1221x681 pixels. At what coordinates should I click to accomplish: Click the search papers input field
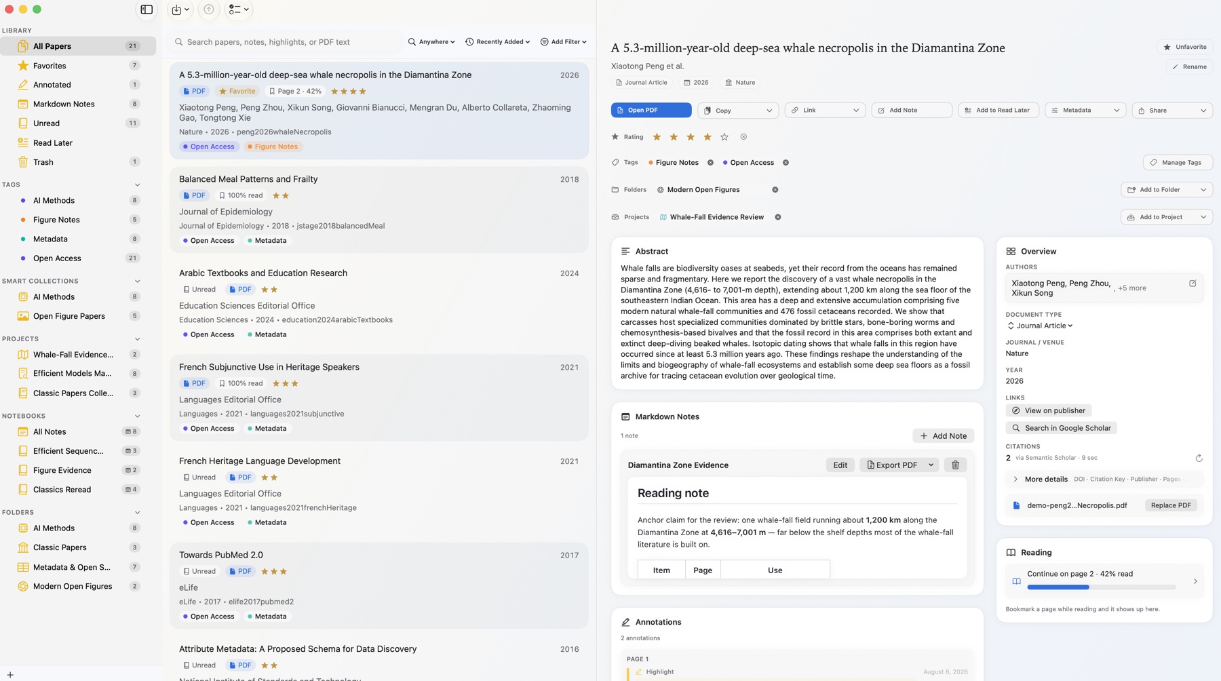[x=286, y=42]
